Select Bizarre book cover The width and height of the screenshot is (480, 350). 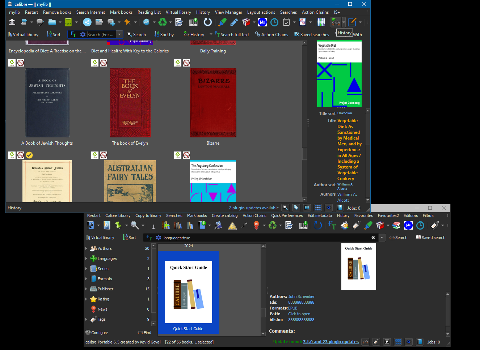click(x=213, y=103)
